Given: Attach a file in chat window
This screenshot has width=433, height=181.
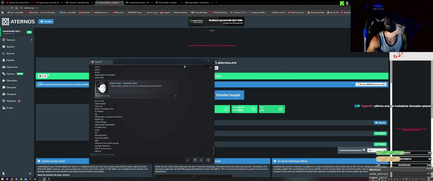Looking at the screenshot, I should tap(201, 160).
